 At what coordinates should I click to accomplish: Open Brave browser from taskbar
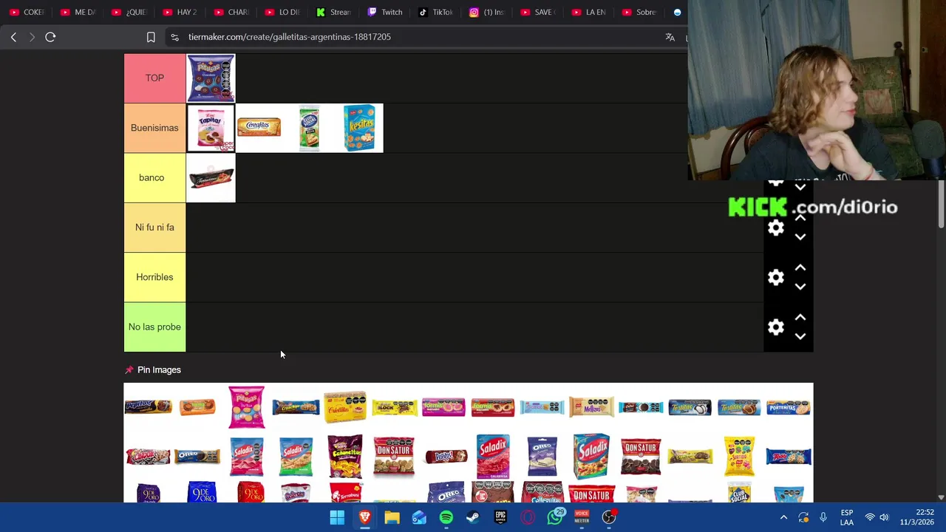tap(364, 517)
